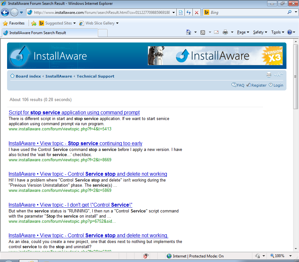Click the RSS Feeds icon
This screenshot has height=262, width=299.
point(203,33)
